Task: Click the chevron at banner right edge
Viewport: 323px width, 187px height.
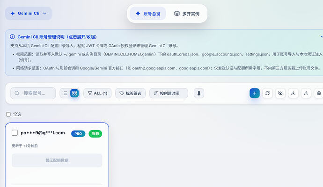Action: coord(321,37)
